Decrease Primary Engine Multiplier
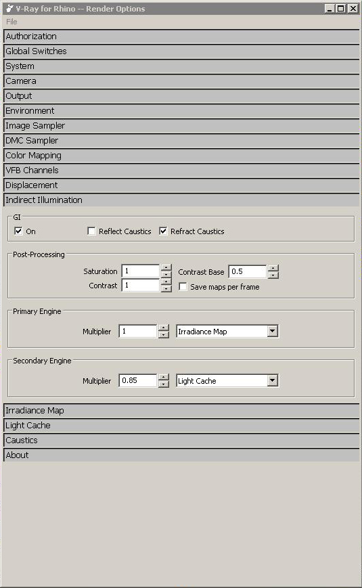The width and height of the screenshot is (362, 588). [163, 335]
